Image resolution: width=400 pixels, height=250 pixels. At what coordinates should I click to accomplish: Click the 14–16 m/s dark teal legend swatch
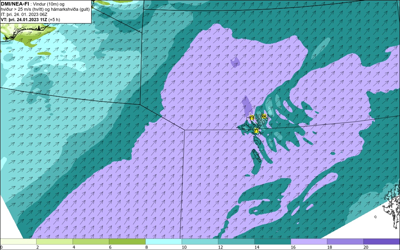point(273,241)
